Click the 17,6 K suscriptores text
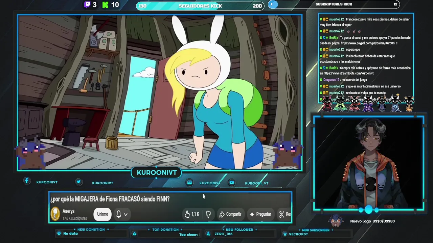433x243 pixels. click(x=75, y=218)
